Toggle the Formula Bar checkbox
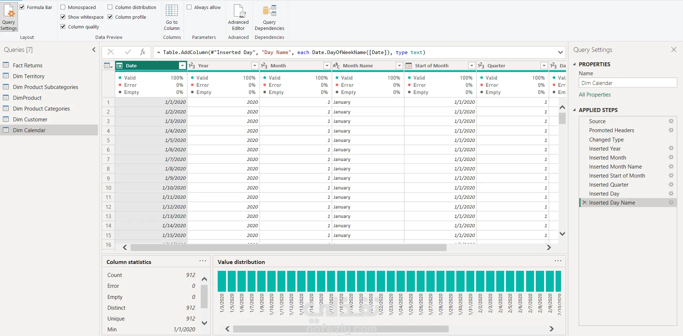683x336 pixels. point(22,7)
